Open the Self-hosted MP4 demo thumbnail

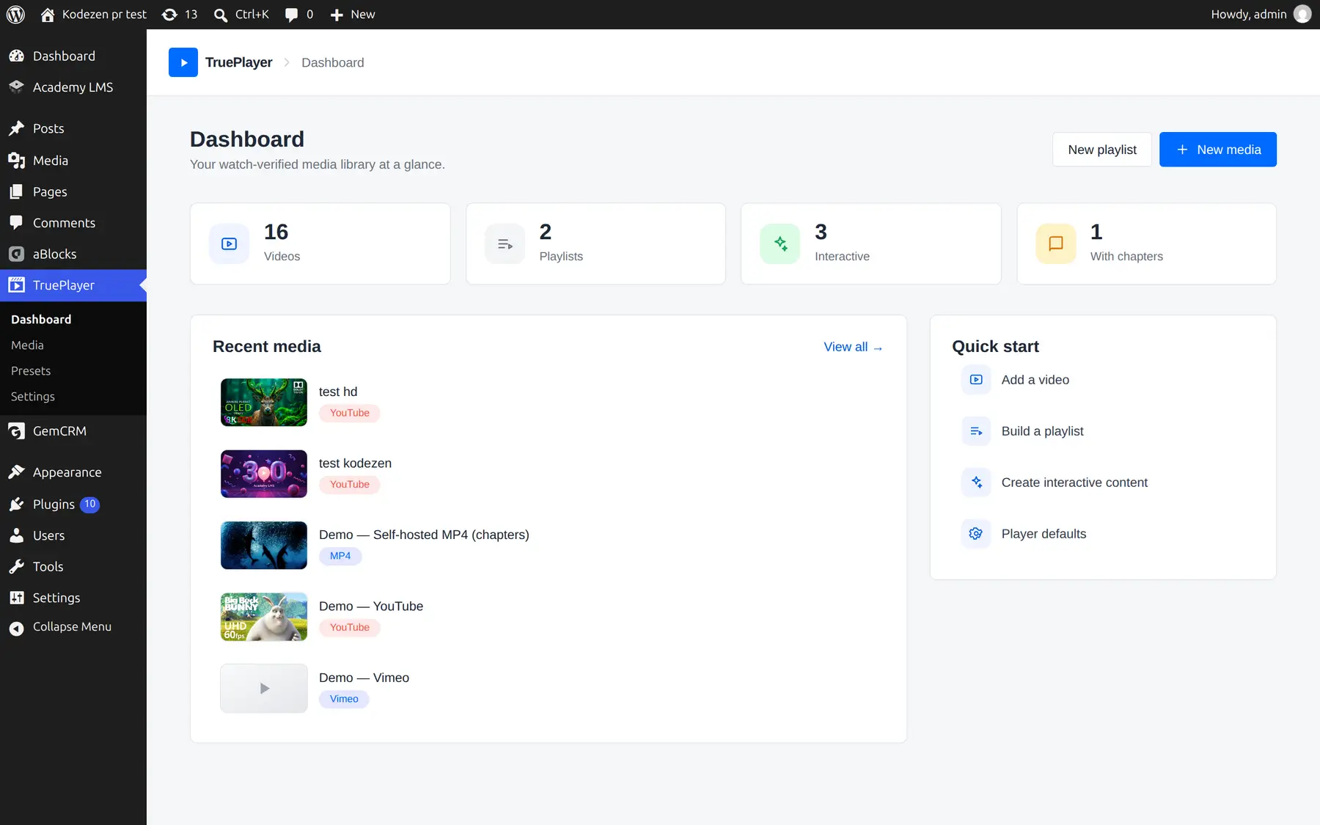click(264, 546)
